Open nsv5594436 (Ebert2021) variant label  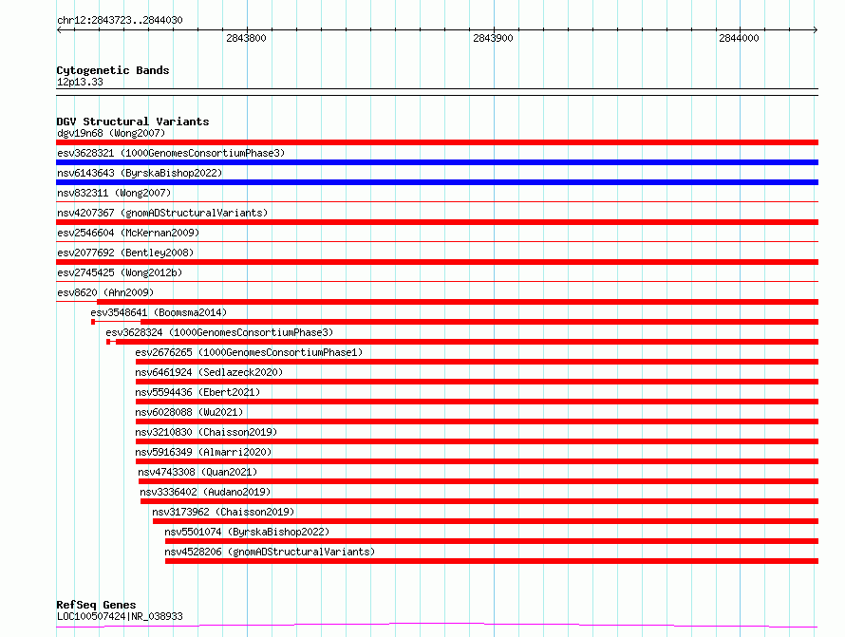point(197,392)
